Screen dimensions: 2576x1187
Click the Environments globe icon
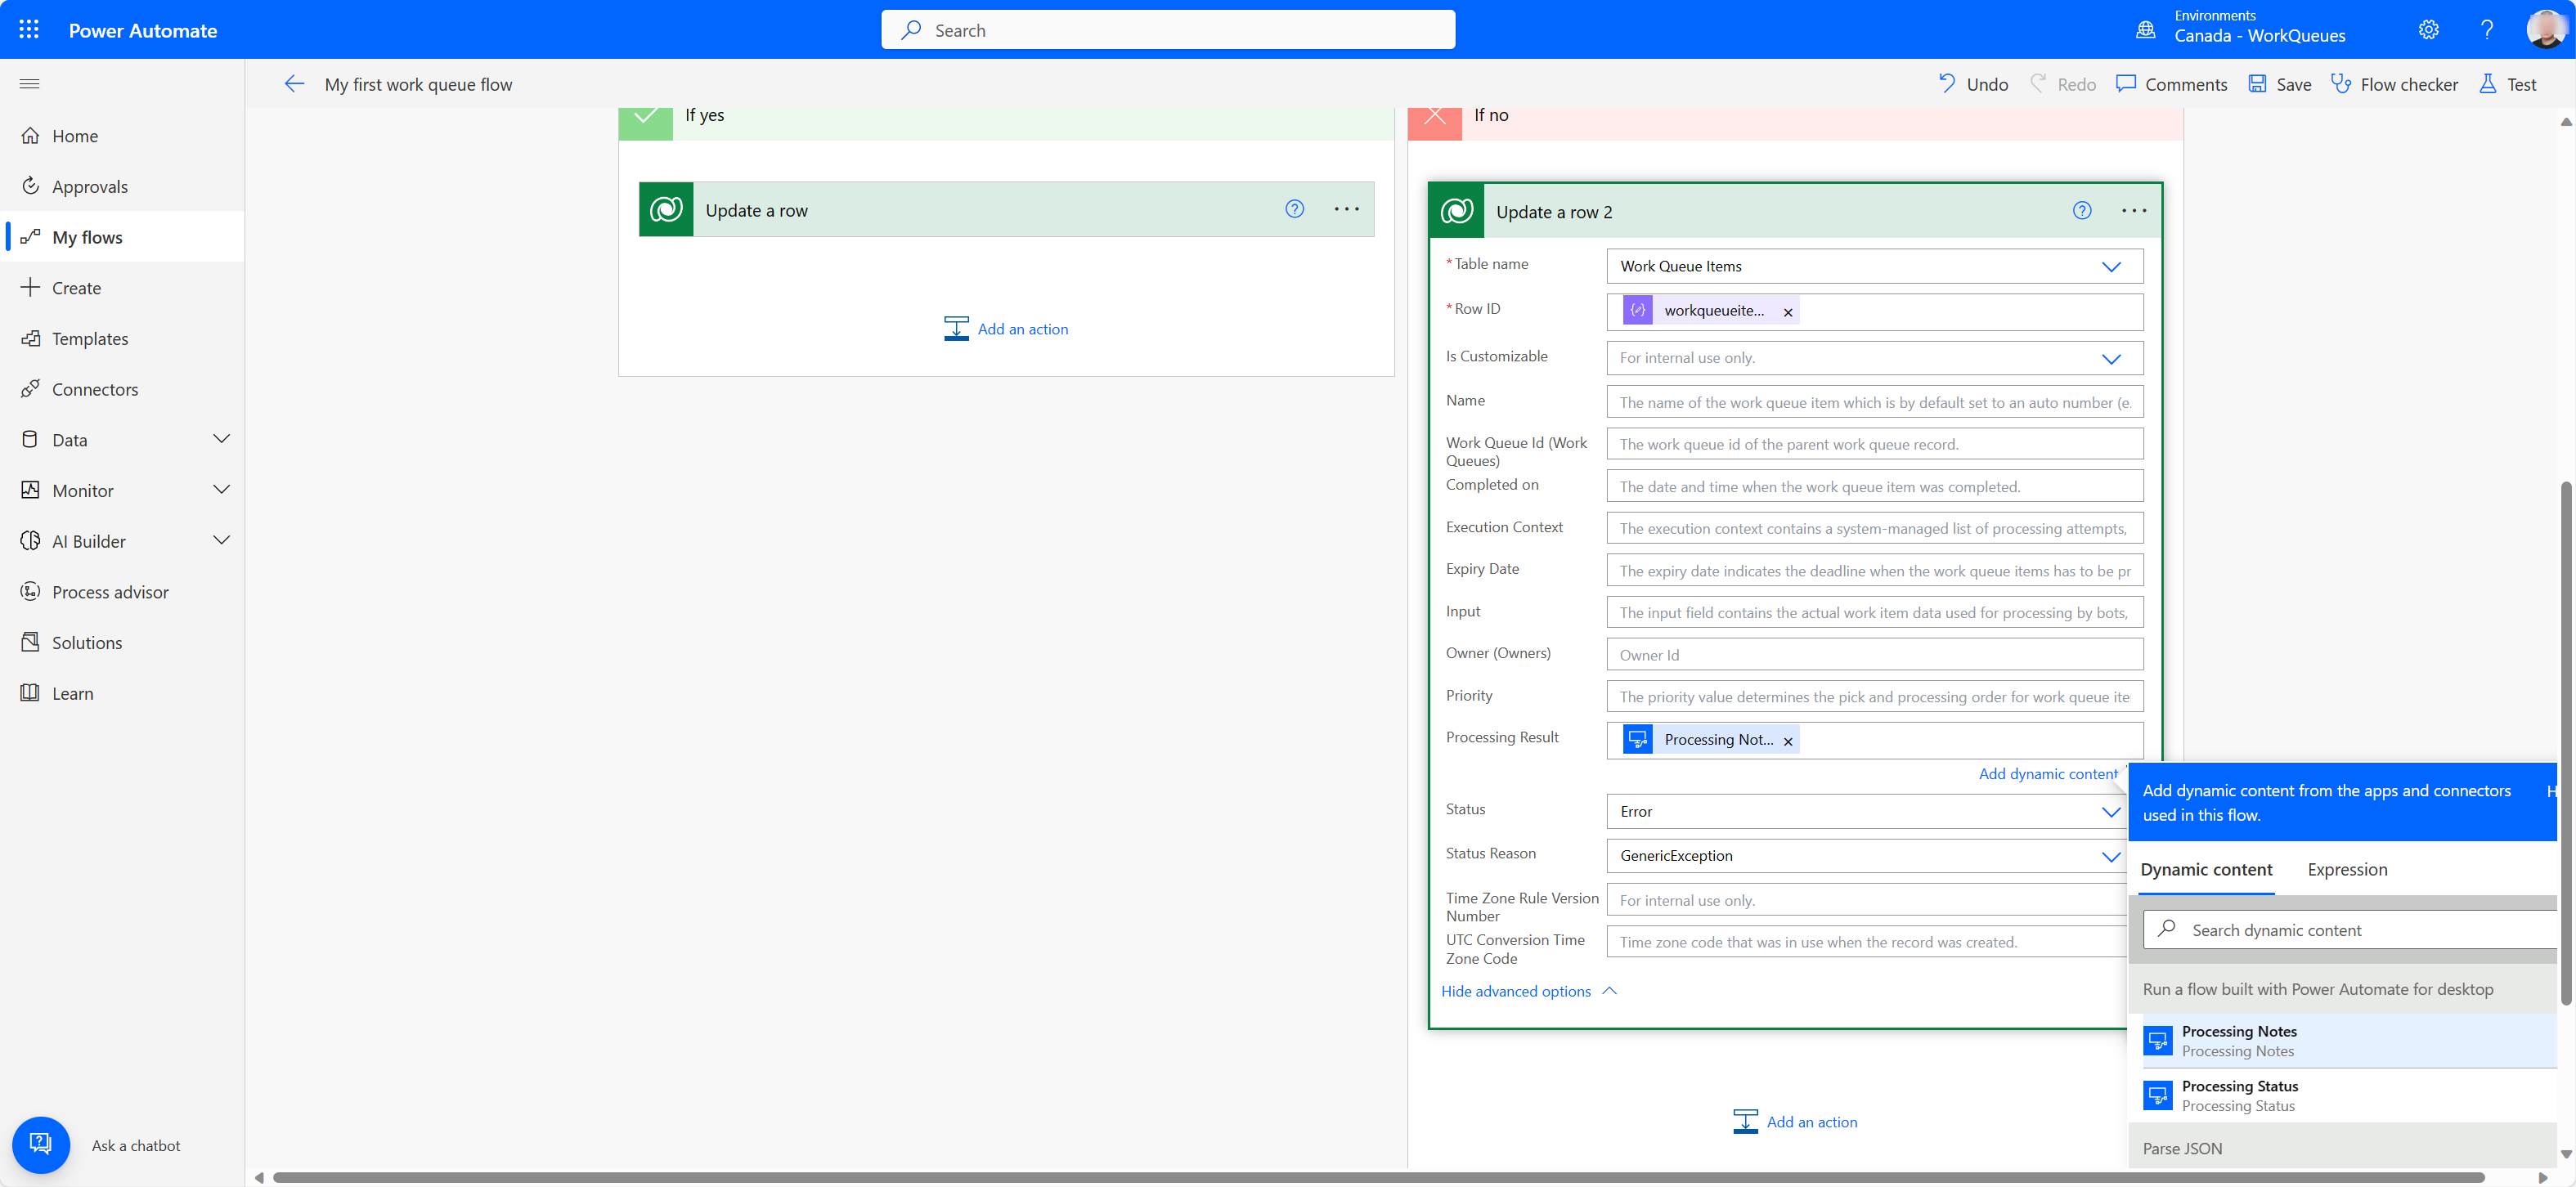coord(2145,30)
